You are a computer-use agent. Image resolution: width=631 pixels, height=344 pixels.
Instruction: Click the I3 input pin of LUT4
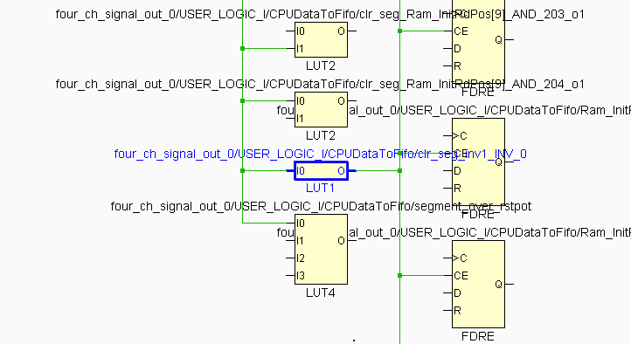(301, 276)
